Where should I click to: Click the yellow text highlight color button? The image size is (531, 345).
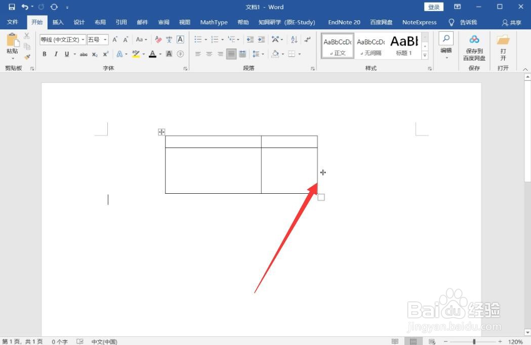(x=136, y=54)
